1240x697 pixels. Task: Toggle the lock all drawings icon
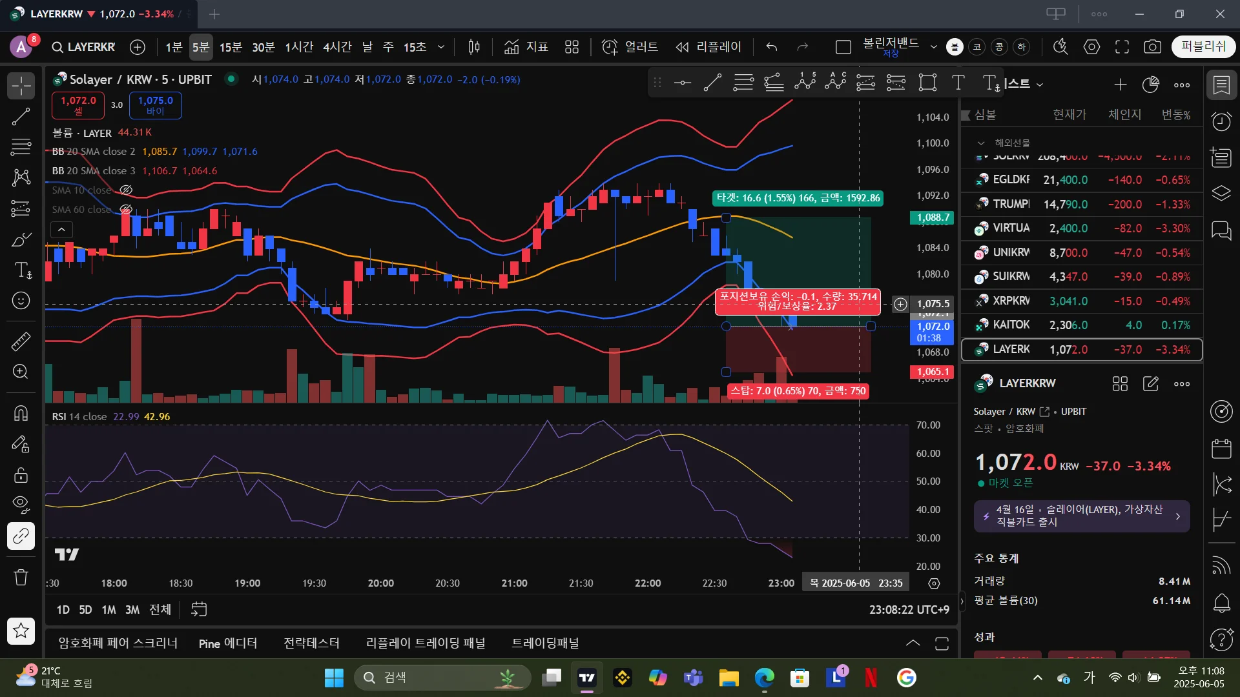(21, 476)
